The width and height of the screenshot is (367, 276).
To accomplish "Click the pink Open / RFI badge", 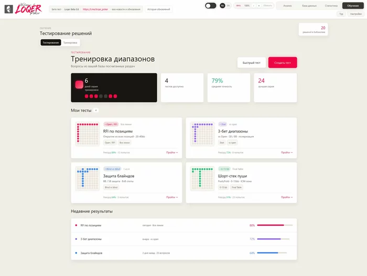I will pos(111,124).
